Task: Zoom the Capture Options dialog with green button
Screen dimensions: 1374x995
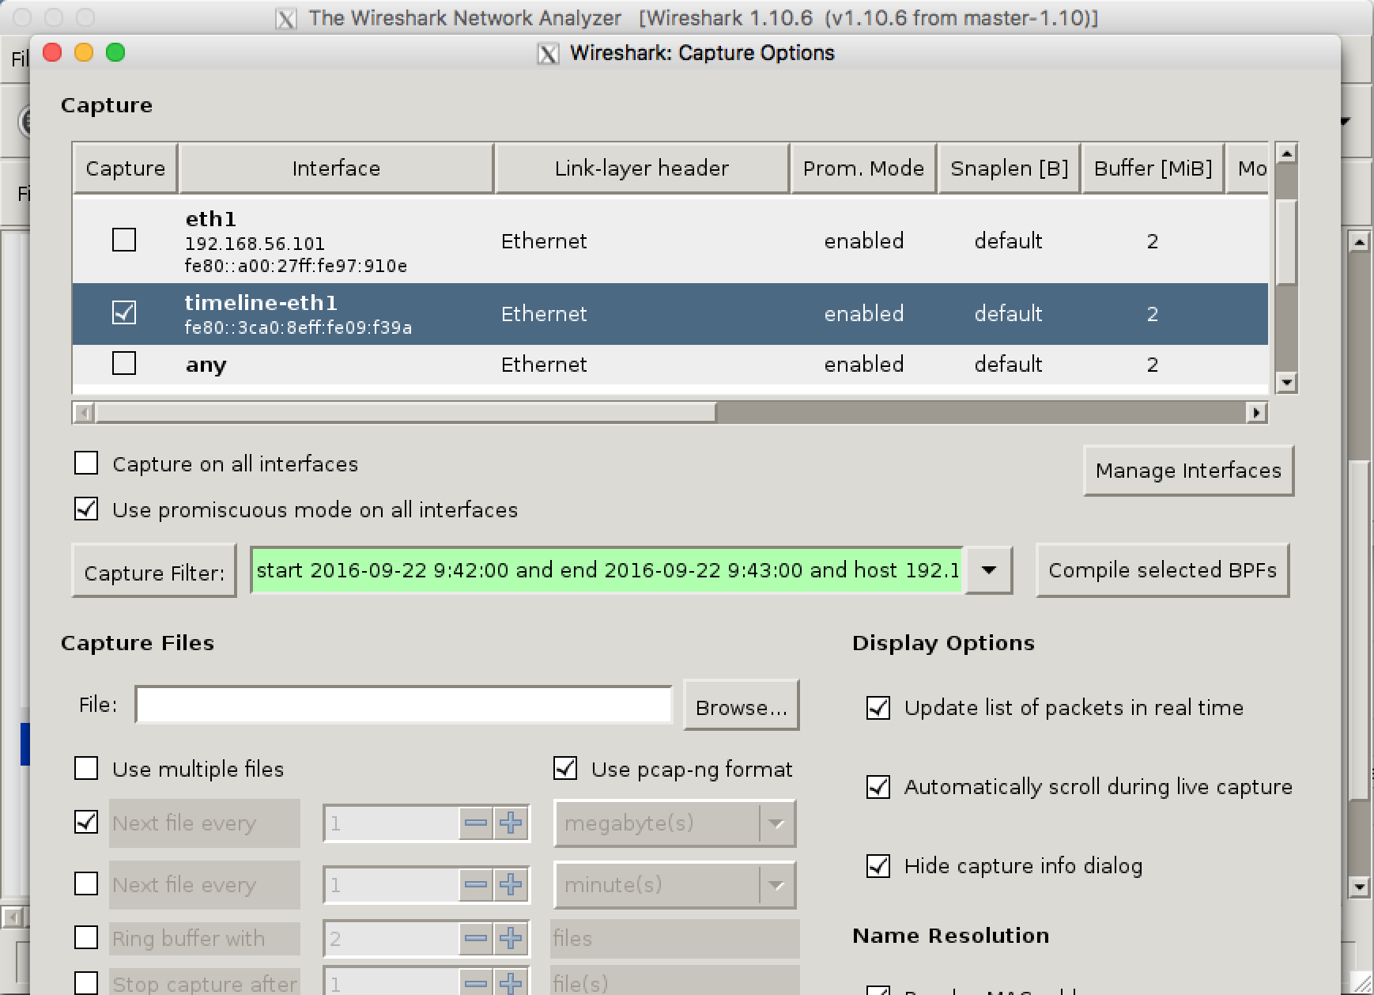Action: tap(115, 52)
